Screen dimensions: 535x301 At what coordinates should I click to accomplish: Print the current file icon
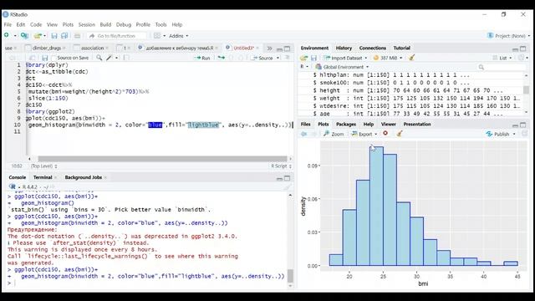(x=77, y=36)
